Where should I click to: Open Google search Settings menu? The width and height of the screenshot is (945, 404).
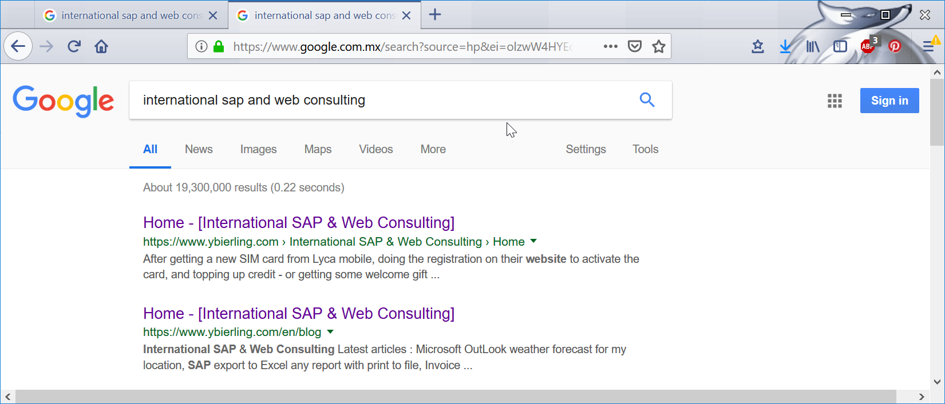[586, 149]
